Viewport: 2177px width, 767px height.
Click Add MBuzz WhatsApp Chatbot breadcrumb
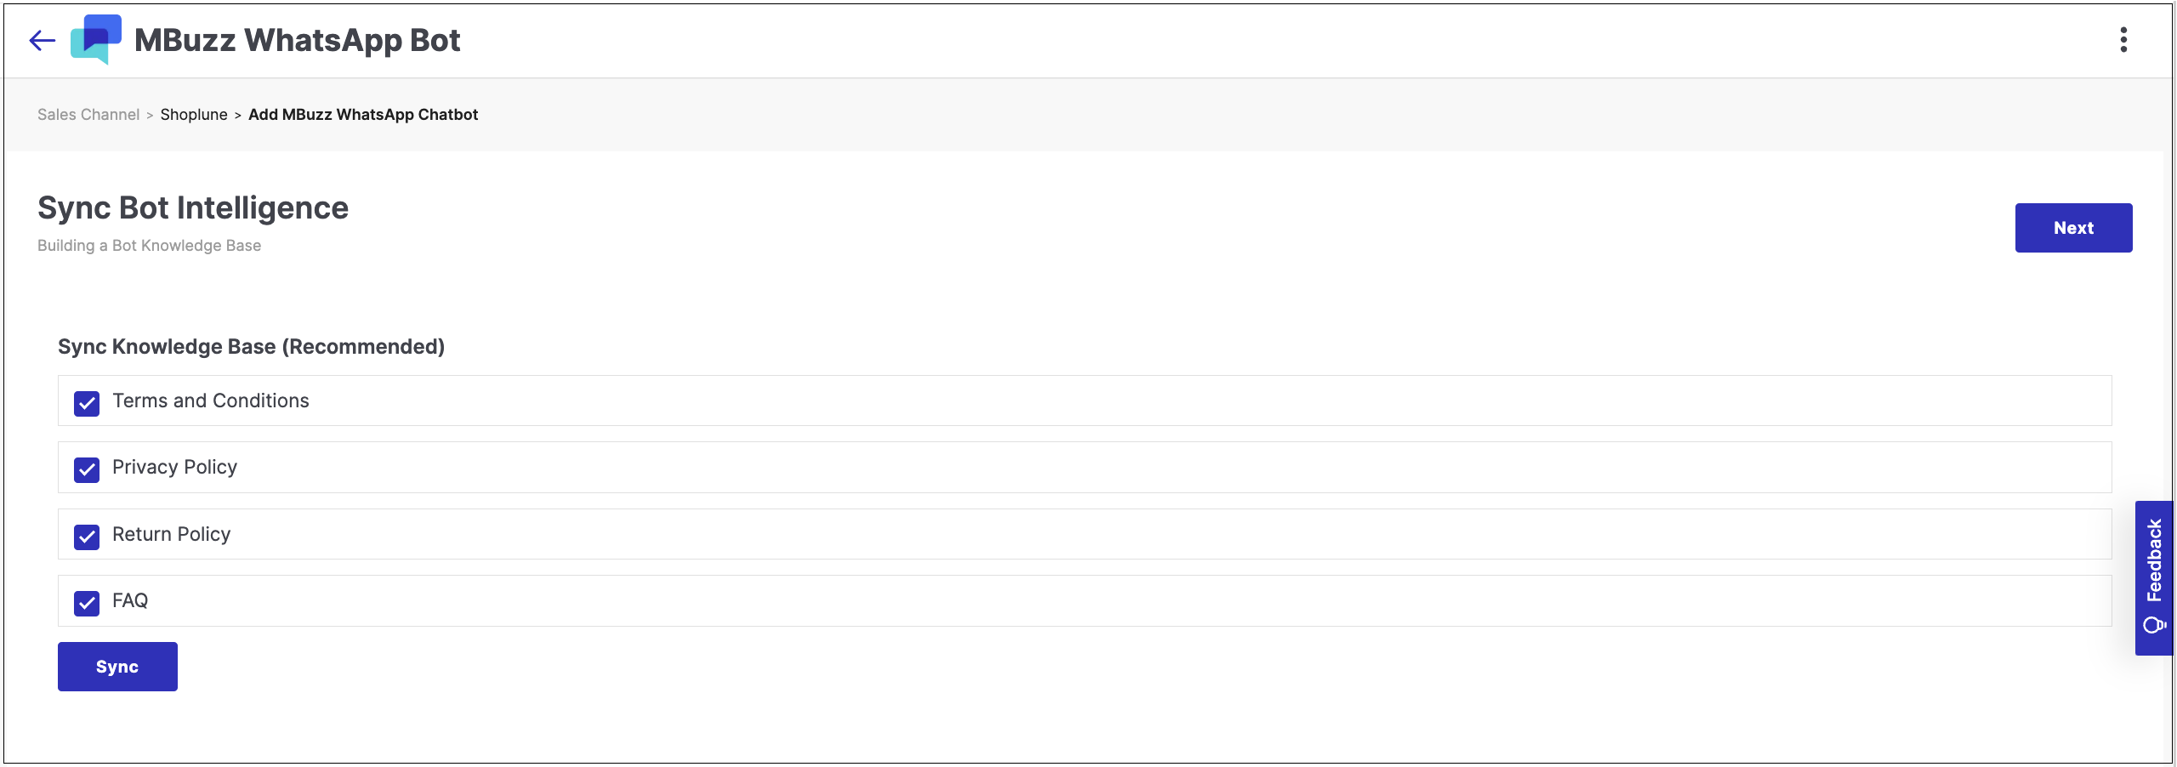(x=363, y=115)
